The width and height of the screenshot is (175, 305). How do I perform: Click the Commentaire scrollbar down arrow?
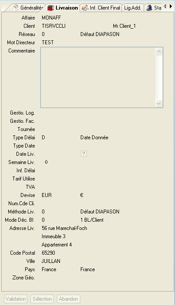(x=159, y=103)
